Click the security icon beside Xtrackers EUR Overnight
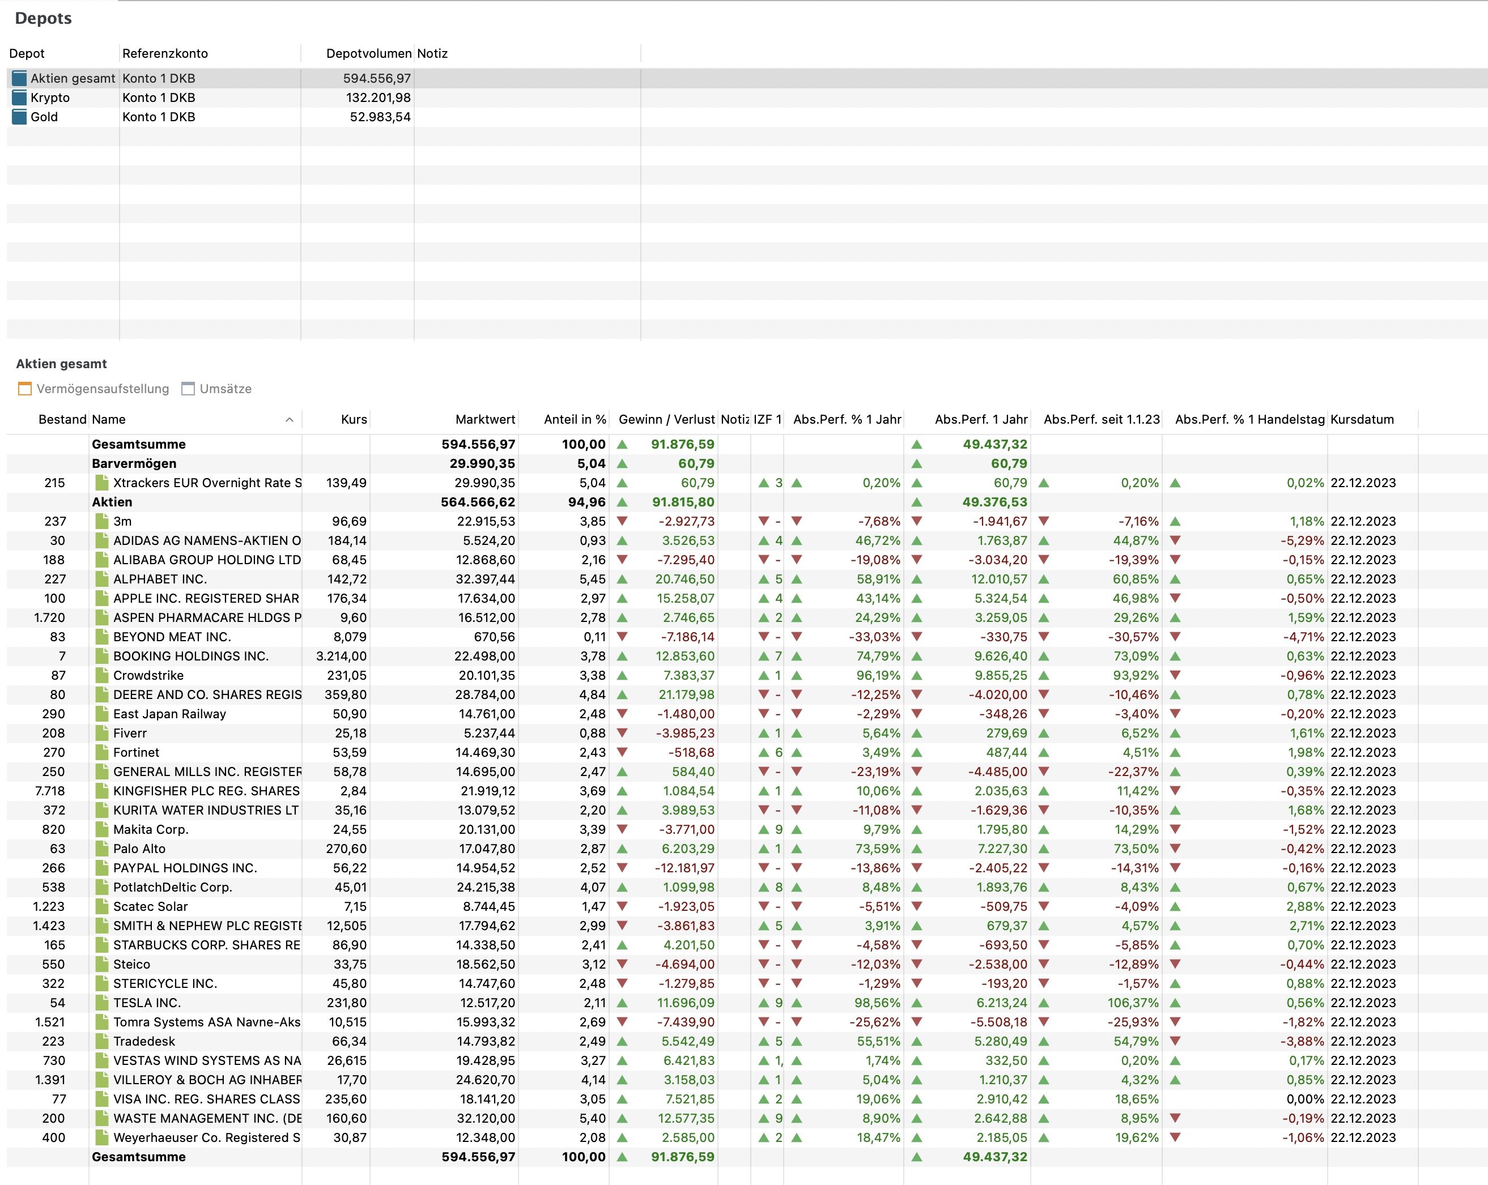Screen dimensions: 1488x1185 [102, 483]
